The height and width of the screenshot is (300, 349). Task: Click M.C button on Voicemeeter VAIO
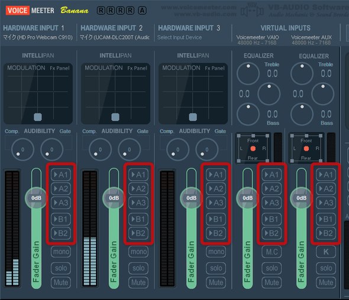pyautogui.click(x=272, y=252)
